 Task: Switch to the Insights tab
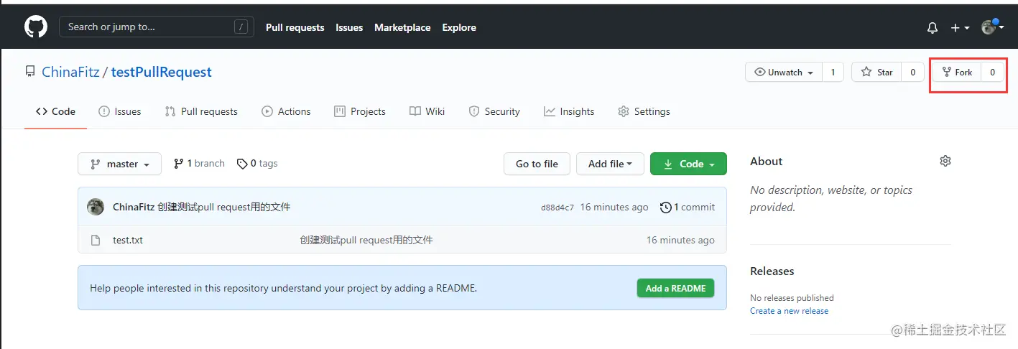569,111
